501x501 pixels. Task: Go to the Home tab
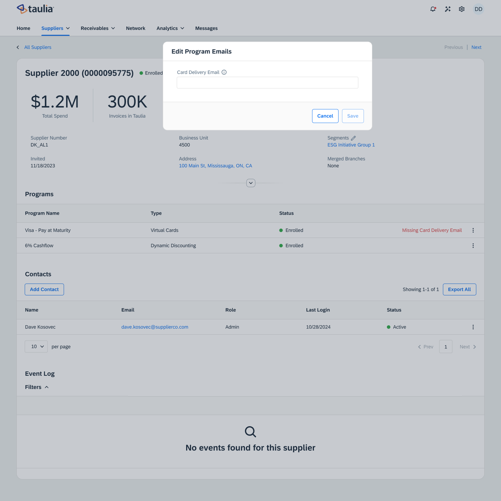pos(23,28)
